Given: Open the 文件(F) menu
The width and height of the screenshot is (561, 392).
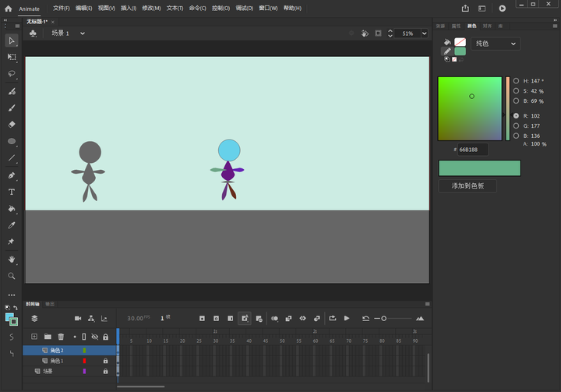Looking at the screenshot, I should 62,8.
